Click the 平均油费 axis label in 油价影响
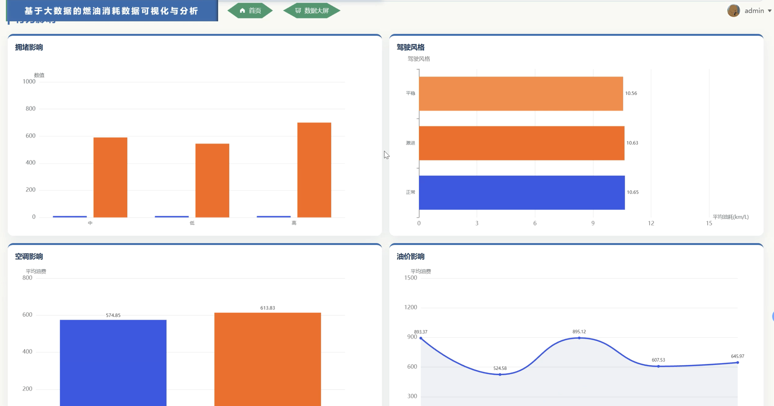The width and height of the screenshot is (774, 406). pyautogui.click(x=421, y=271)
